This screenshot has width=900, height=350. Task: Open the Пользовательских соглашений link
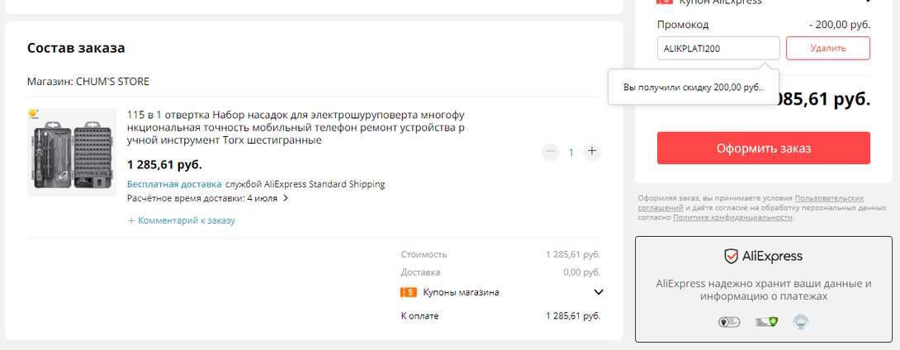(x=828, y=198)
